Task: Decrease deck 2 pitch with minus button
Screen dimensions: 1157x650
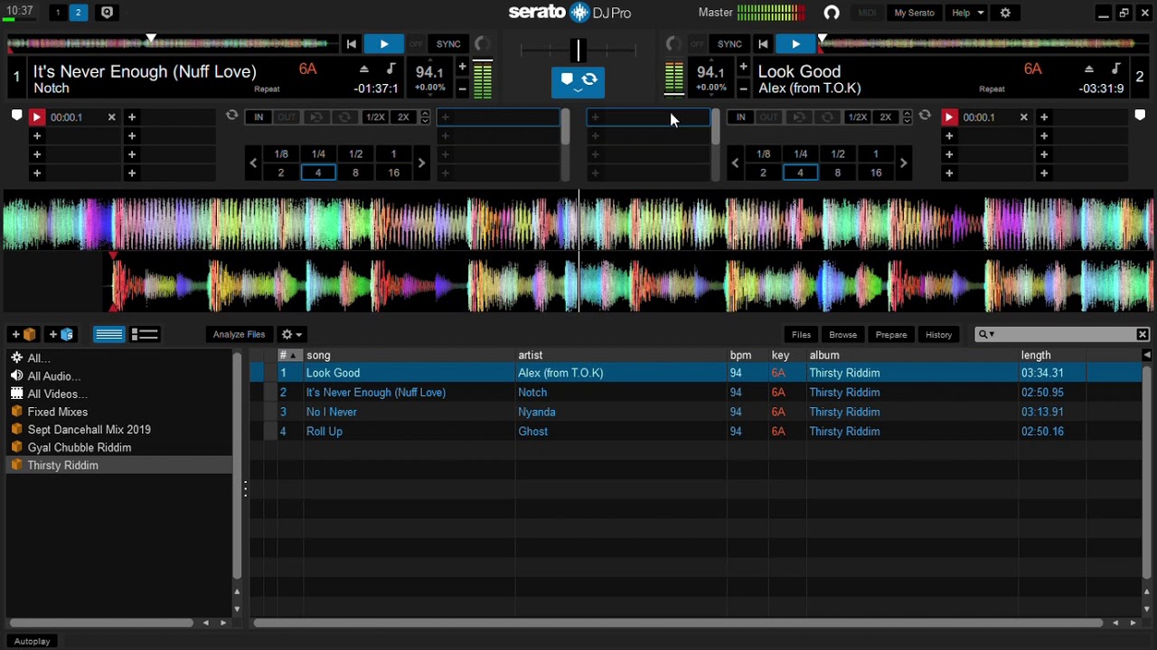Action: pos(743,88)
